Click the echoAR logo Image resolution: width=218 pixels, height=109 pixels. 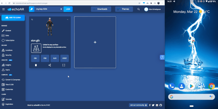point(16,9)
